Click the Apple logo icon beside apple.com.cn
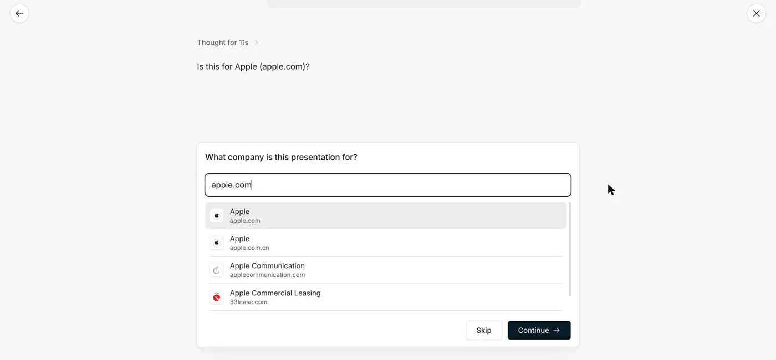The height and width of the screenshot is (360, 776). coord(217,243)
